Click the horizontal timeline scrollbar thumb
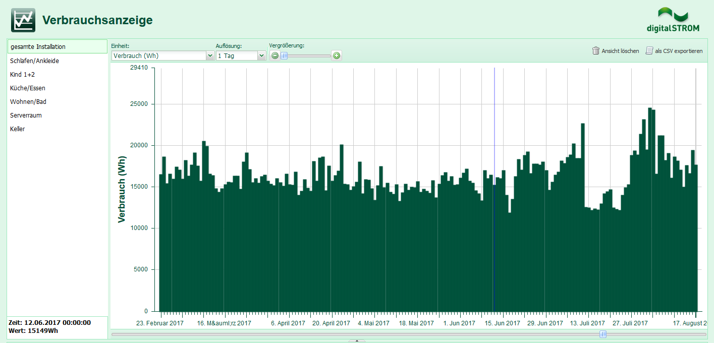 pos(602,334)
